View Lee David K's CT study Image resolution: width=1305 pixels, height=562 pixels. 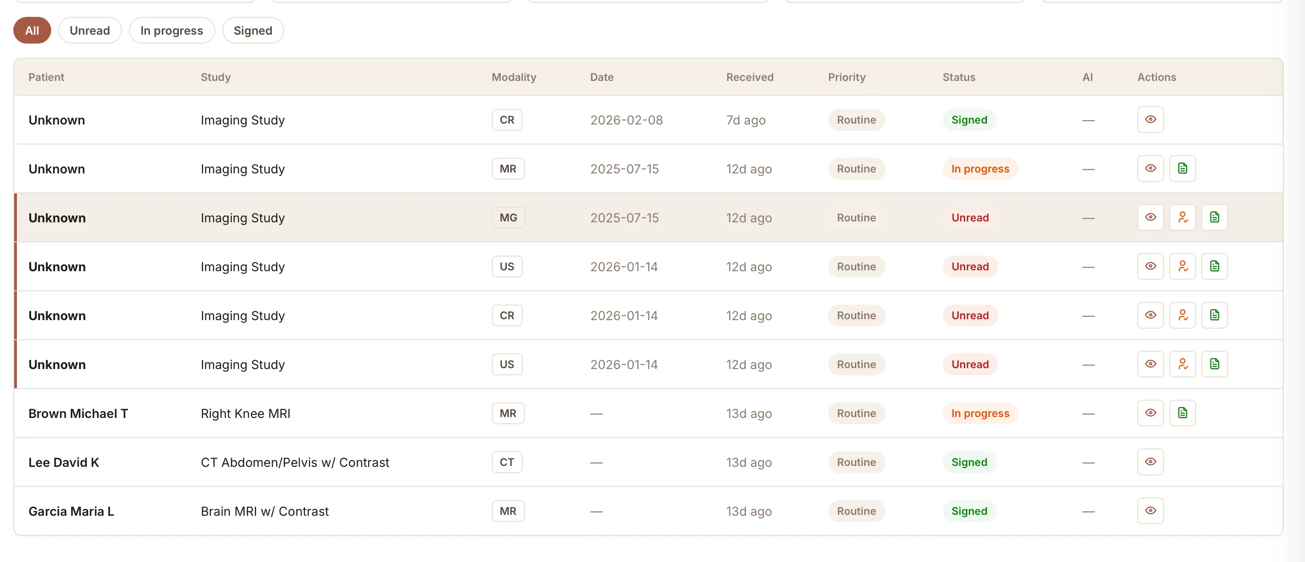[1151, 462]
